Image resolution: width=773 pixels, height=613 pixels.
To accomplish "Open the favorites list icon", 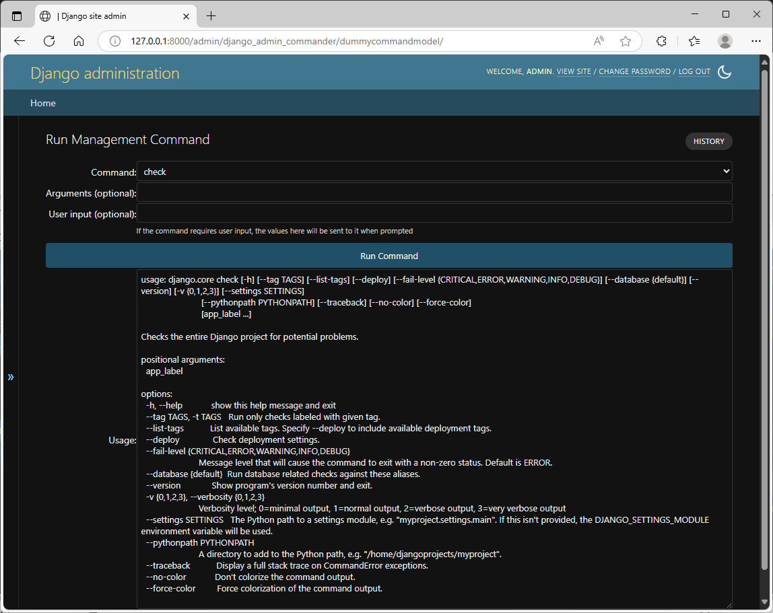I will (694, 42).
